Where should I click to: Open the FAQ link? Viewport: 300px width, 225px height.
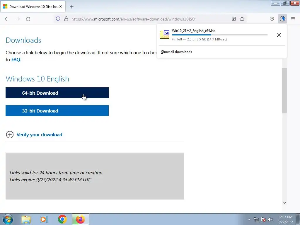16,60
